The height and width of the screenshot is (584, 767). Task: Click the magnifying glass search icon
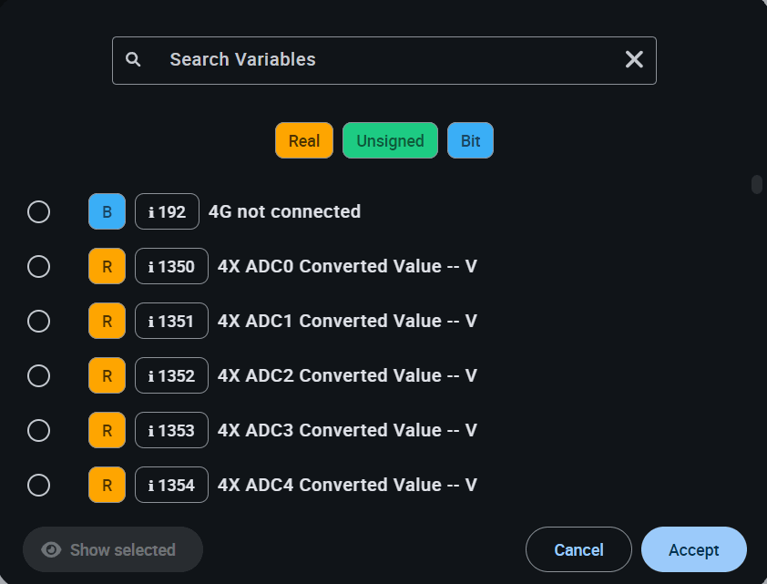pos(133,59)
